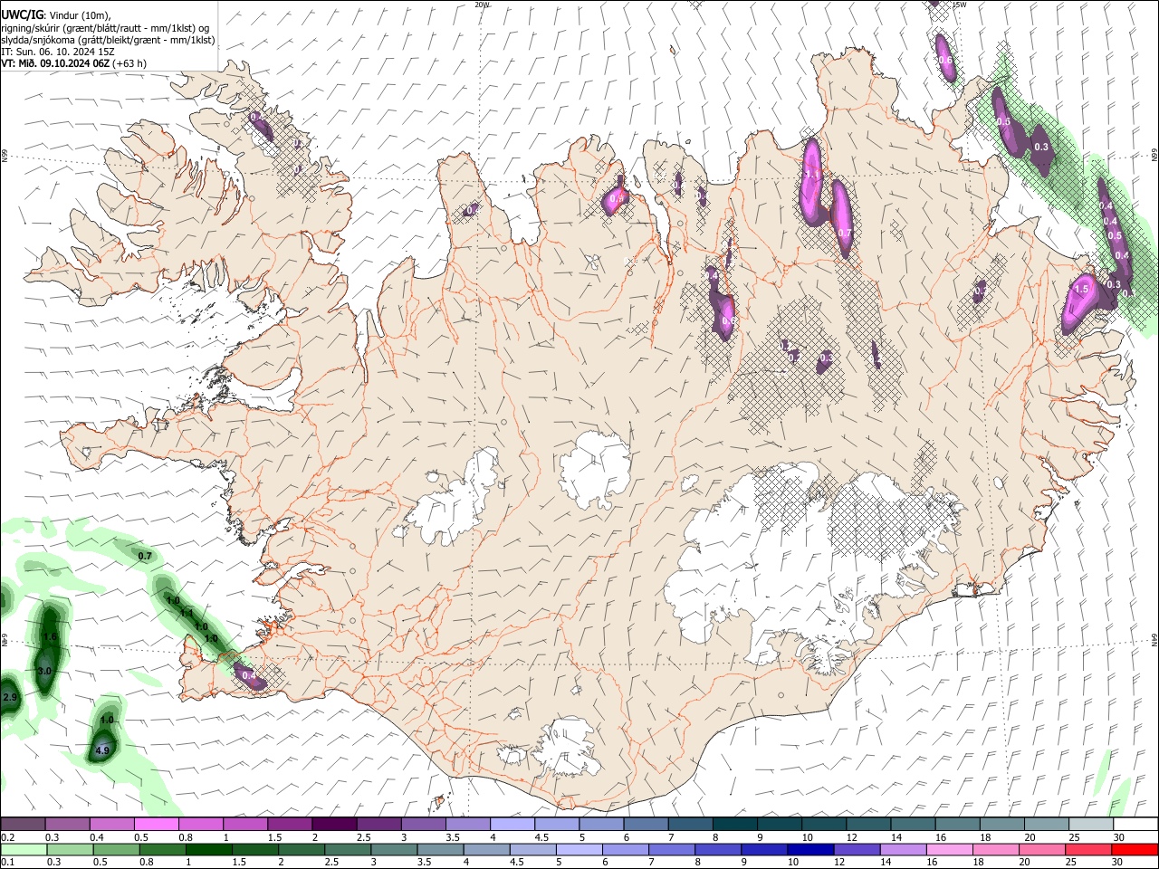This screenshot has width=1159, height=869.
Task: Select the dark teal 8 mm snow swatch
Action: pyautogui.click(x=735, y=824)
